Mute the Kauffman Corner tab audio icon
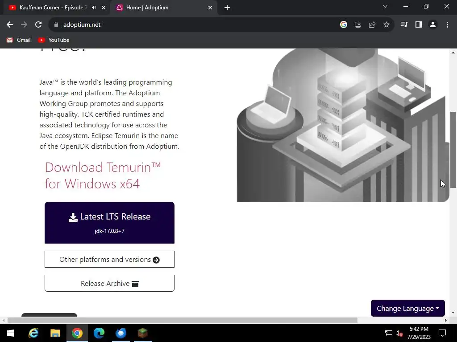Viewport: 457px width, 342px height. [94, 8]
